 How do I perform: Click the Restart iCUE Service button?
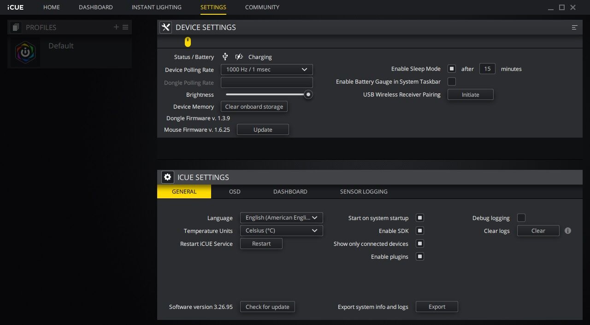(x=261, y=244)
